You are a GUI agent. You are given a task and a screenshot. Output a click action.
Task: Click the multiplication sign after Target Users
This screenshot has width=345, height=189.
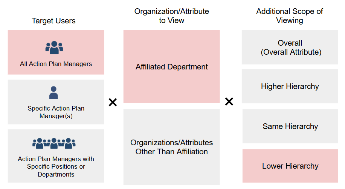[113, 102]
